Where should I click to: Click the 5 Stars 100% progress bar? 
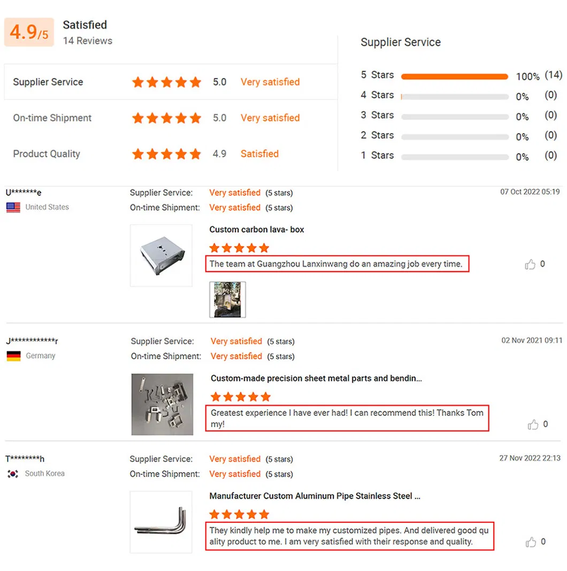454,76
